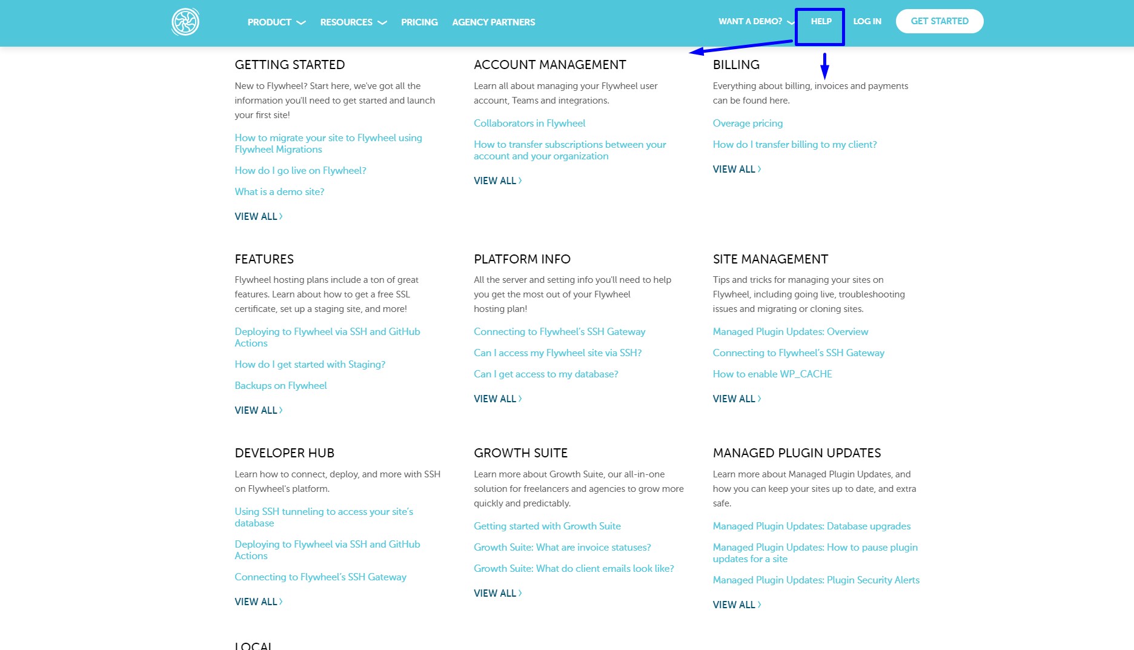Viewport: 1134px width, 650px height.
Task: Open 'Using SSH tunneling to access your site's database'
Action: (x=324, y=517)
